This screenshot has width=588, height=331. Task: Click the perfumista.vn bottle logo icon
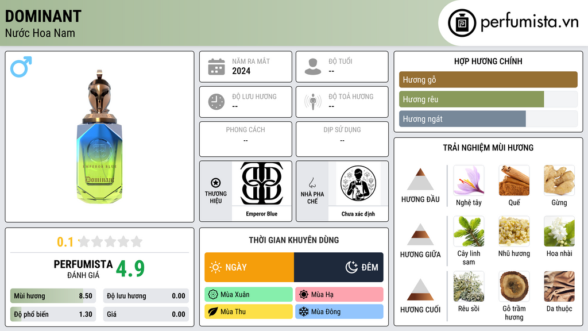click(x=462, y=23)
